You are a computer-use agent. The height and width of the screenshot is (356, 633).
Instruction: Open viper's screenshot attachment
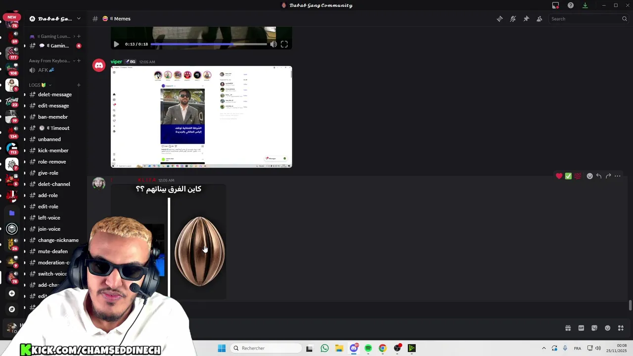click(201, 117)
